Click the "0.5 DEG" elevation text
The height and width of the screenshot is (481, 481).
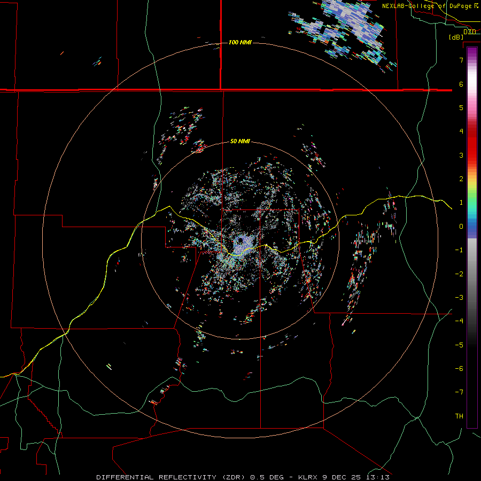tap(267, 477)
